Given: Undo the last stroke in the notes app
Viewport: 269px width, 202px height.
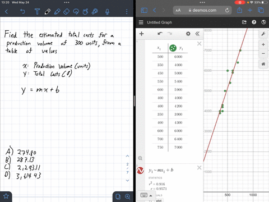Looking at the screenshot, I should click(22, 12).
